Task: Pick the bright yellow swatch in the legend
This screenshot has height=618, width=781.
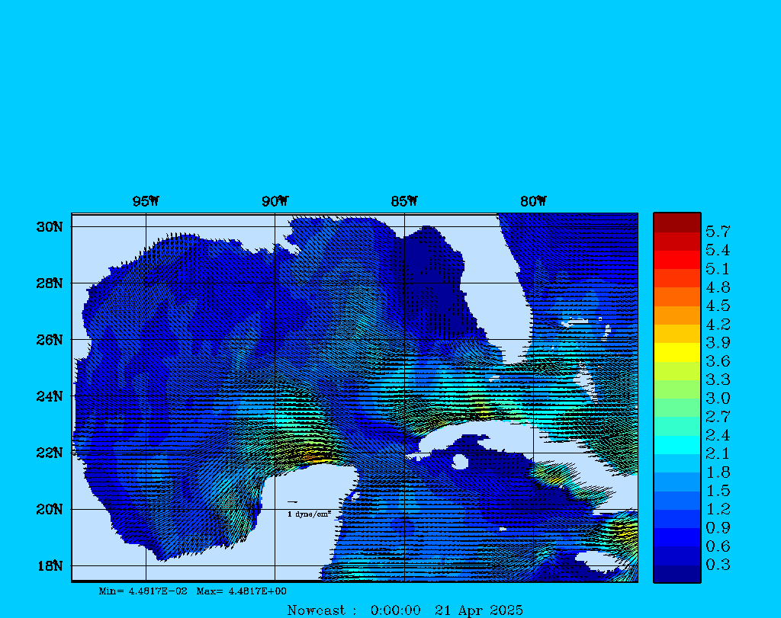Action: (677, 352)
